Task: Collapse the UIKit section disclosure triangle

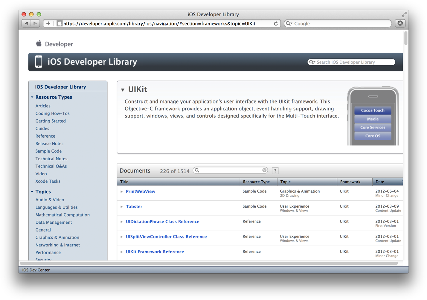Action: tap(123, 89)
